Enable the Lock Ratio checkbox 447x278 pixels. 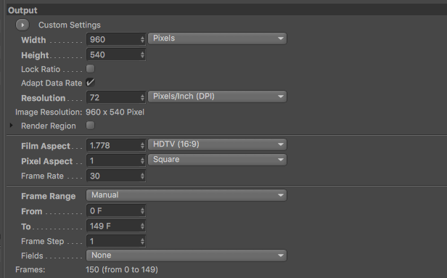(91, 69)
